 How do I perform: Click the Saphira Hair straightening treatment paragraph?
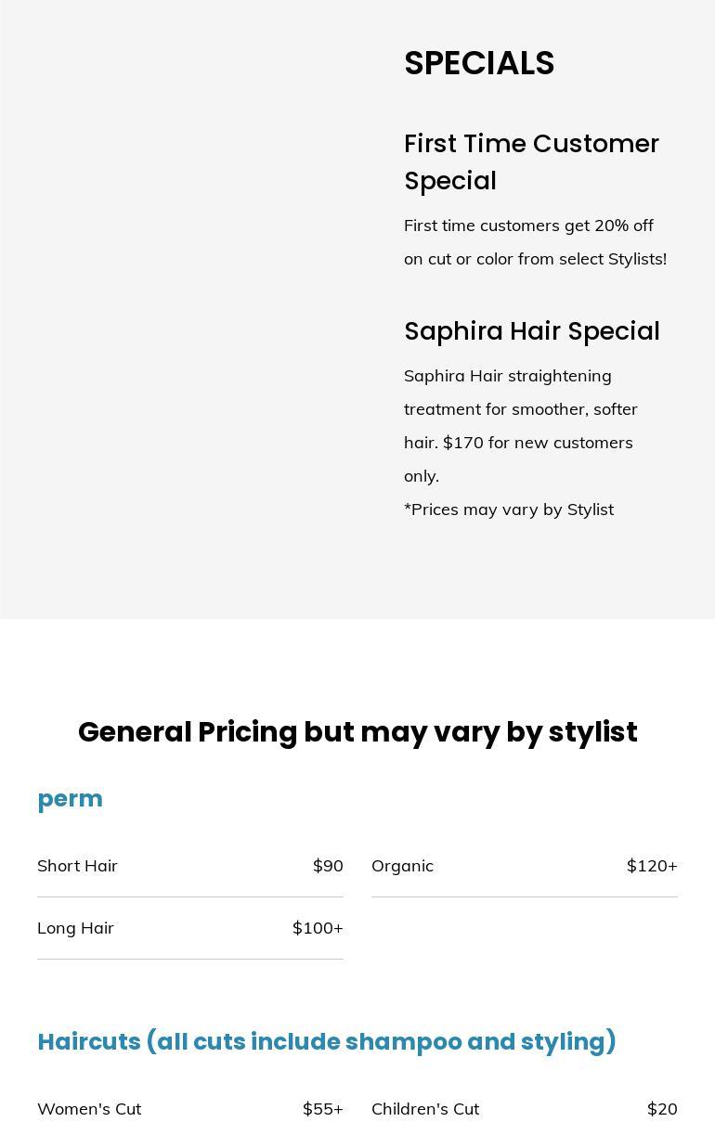coord(521,426)
